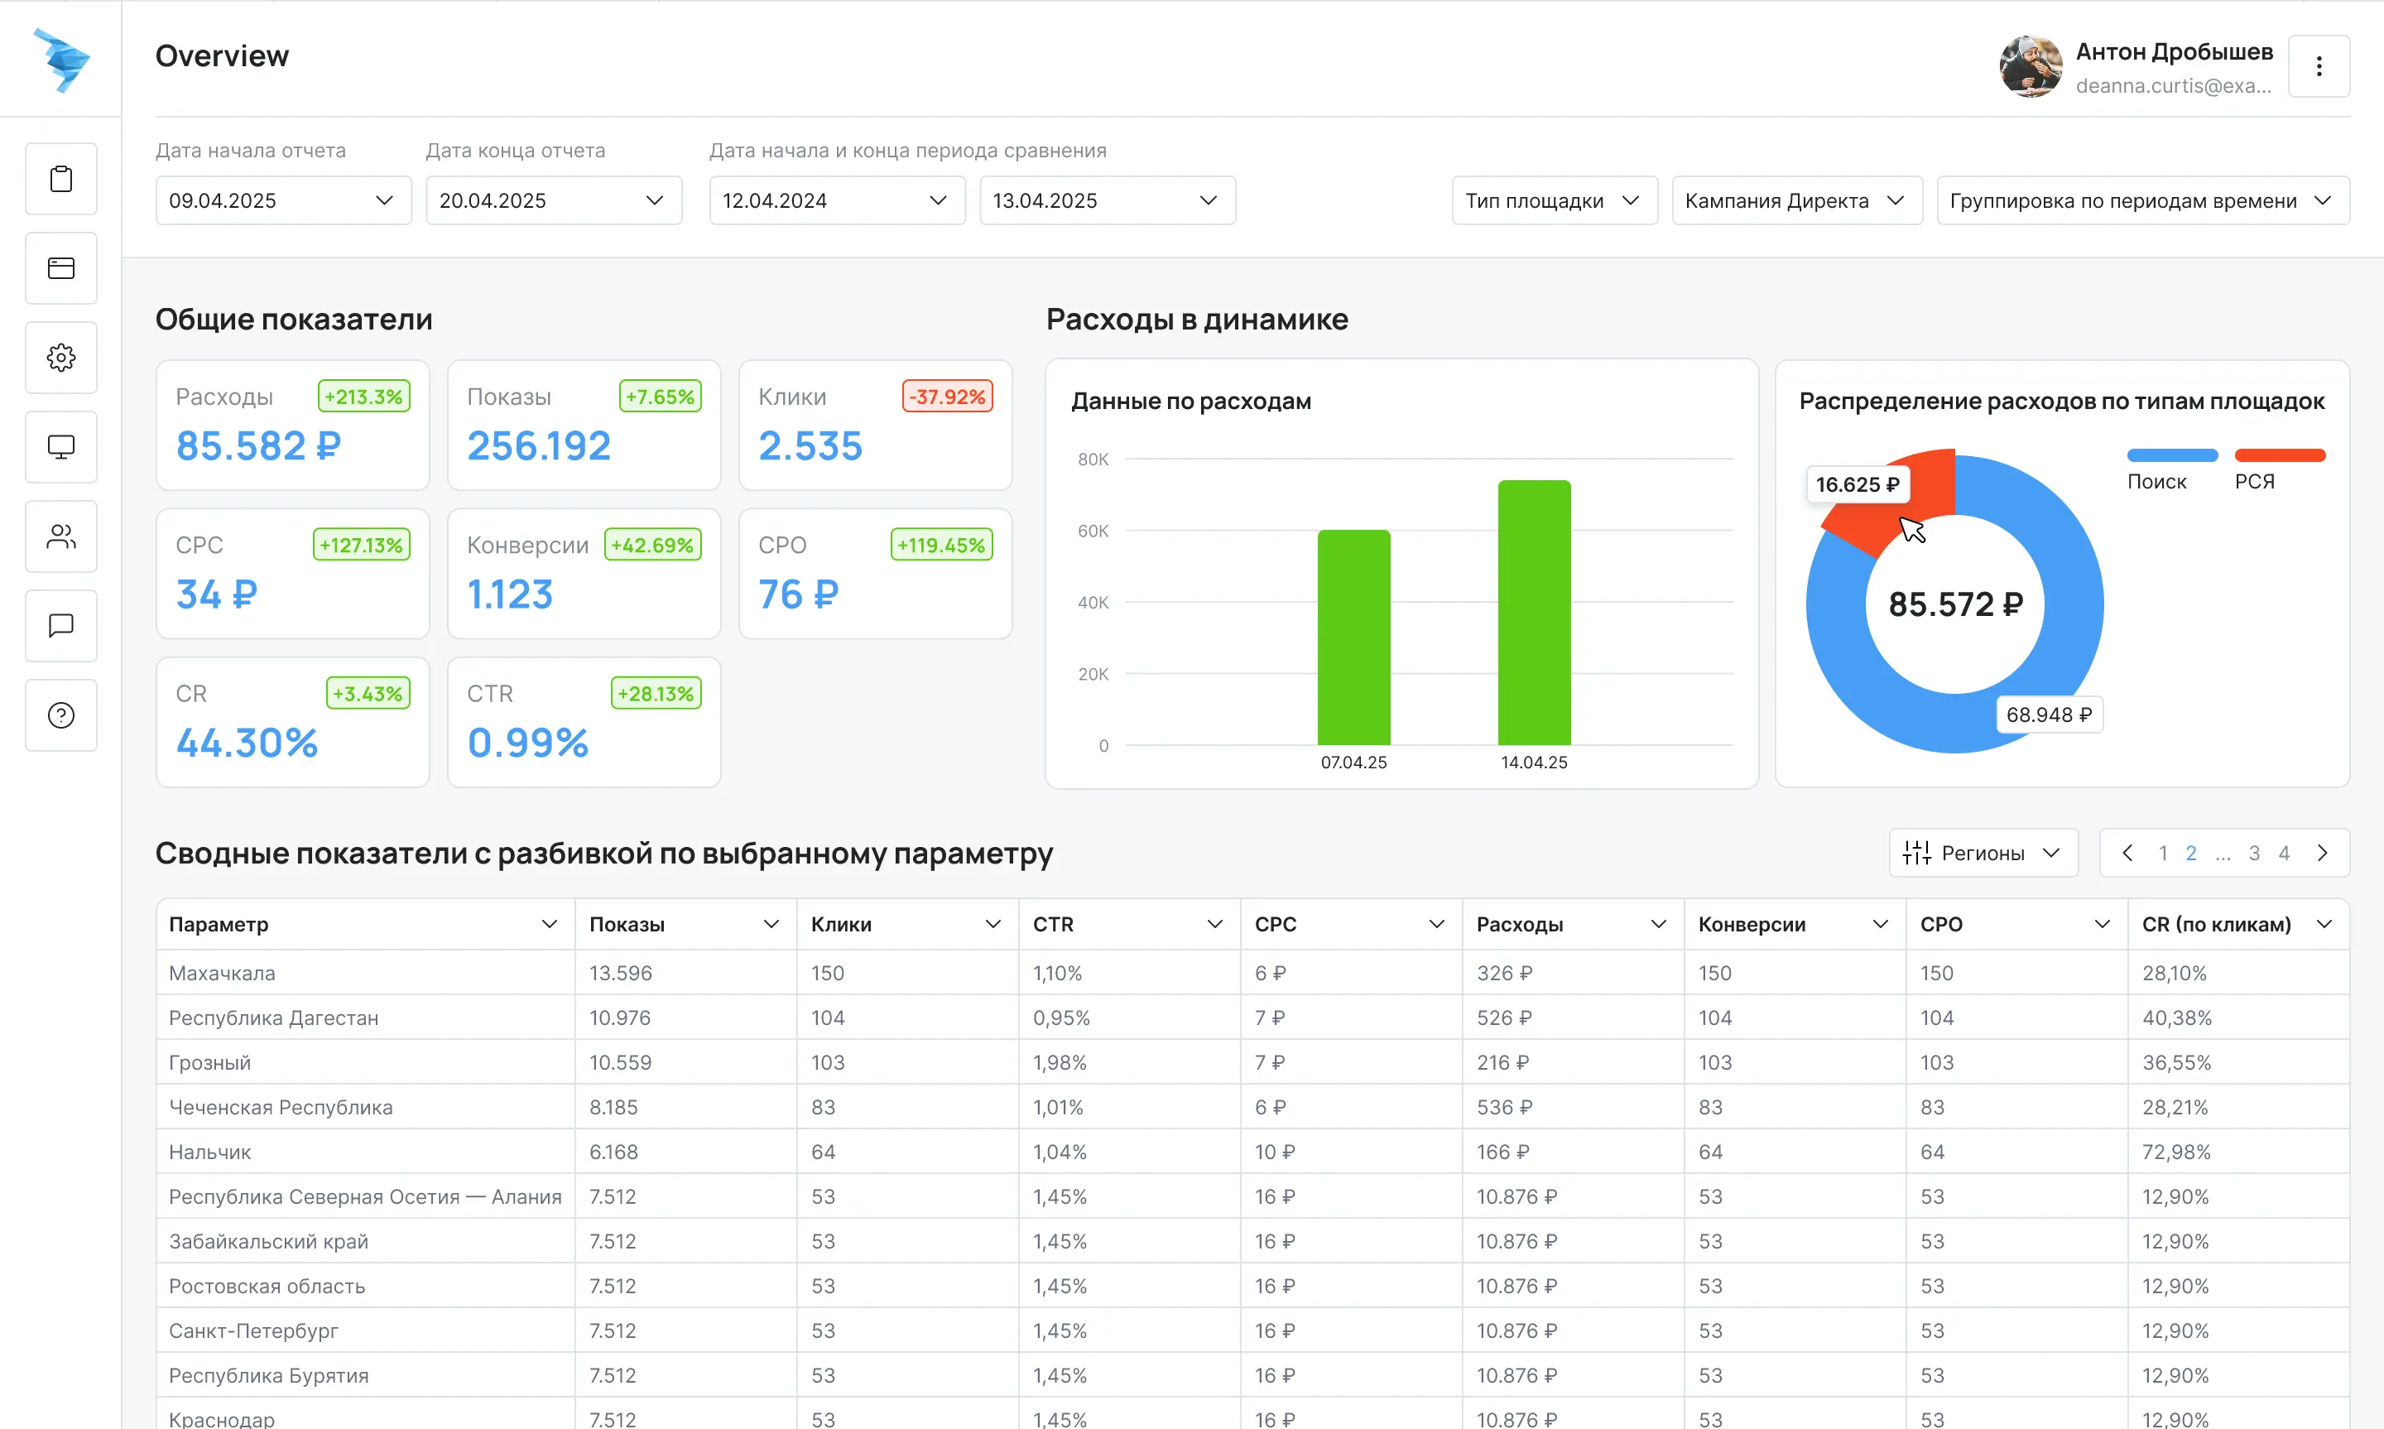Open the clipboard reports sidebar icon
This screenshot has height=1429, width=2384.
(60, 179)
